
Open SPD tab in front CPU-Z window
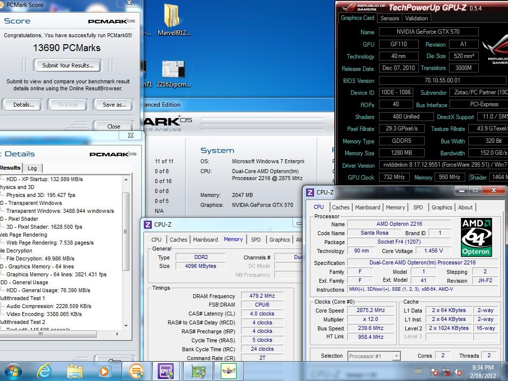pos(418,207)
